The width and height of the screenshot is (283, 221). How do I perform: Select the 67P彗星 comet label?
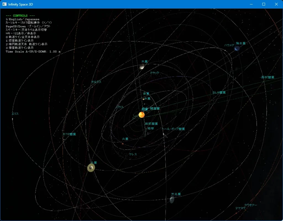[x=69, y=134]
